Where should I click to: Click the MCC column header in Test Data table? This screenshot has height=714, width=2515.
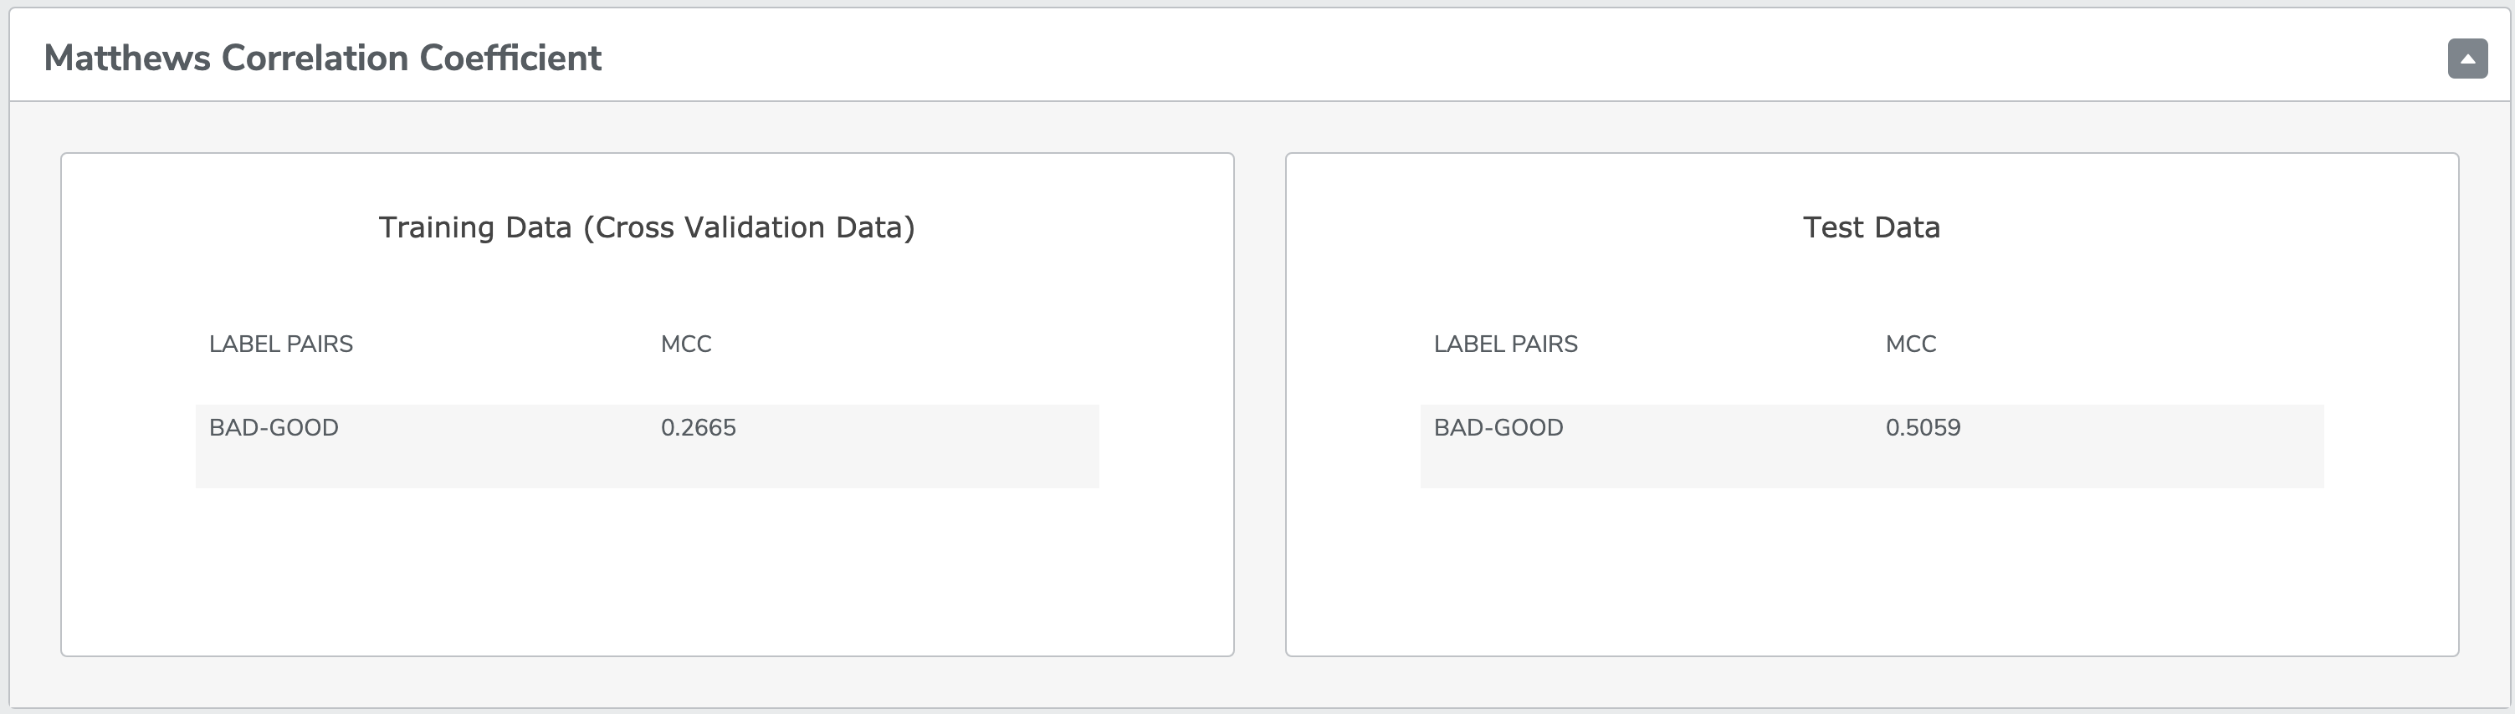(x=1911, y=344)
